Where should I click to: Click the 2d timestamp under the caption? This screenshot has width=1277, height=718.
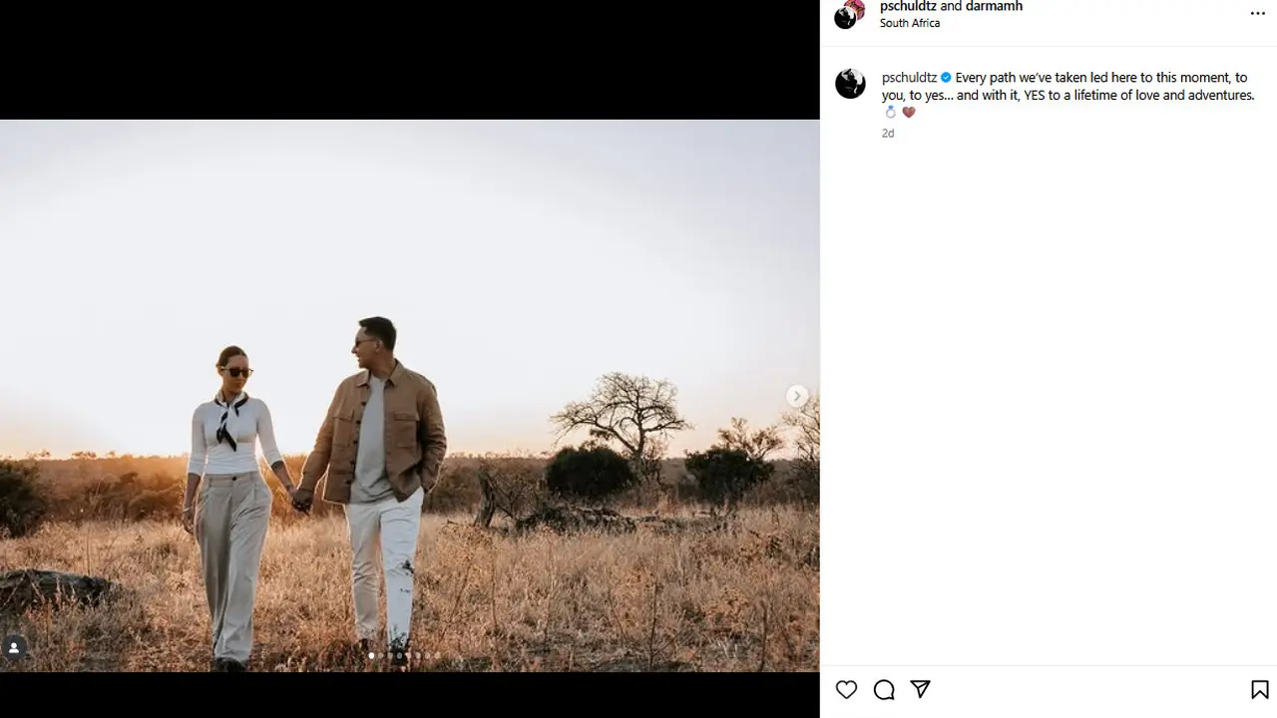pyautogui.click(x=888, y=134)
